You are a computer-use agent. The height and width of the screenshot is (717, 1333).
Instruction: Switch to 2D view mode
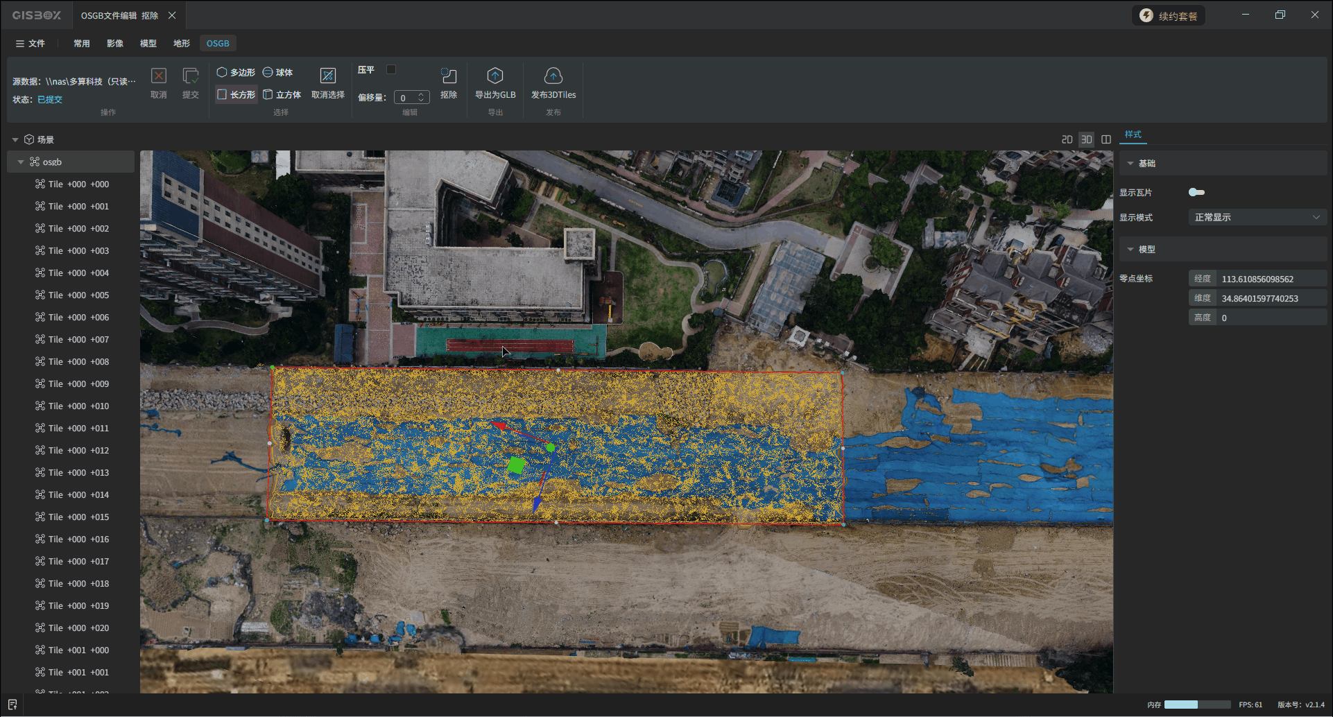pyautogui.click(x=1067, y=139)
